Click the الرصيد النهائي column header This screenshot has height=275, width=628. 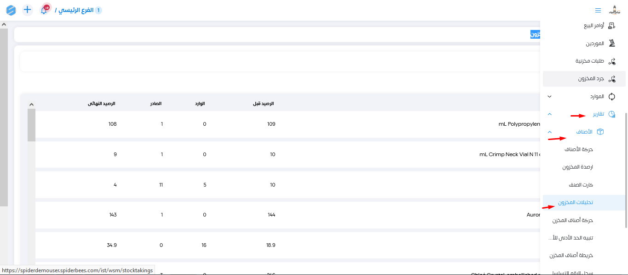[102, 104]
